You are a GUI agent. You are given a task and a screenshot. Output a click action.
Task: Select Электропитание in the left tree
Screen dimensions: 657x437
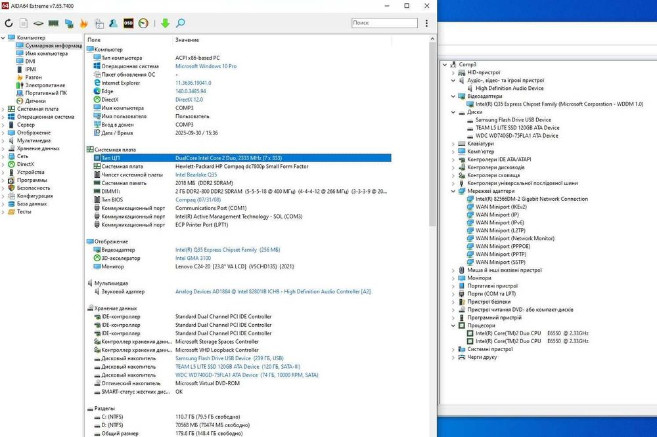[x=45, y=85]
